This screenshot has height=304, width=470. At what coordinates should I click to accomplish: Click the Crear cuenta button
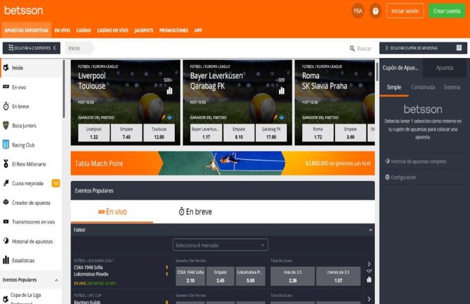(447, 11)
